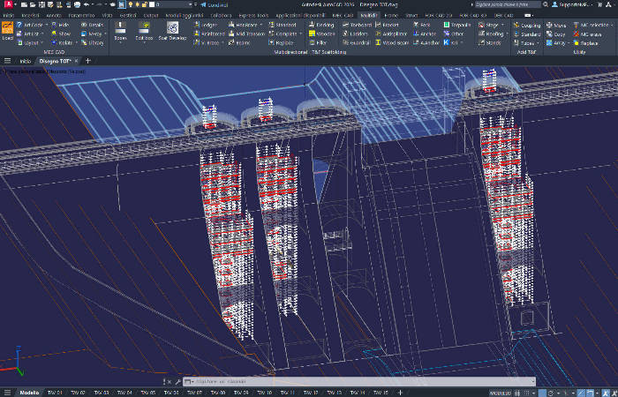Toggle the layer lock padlock icon
Viewport: 618px width, 397px height.
[145, 4]
